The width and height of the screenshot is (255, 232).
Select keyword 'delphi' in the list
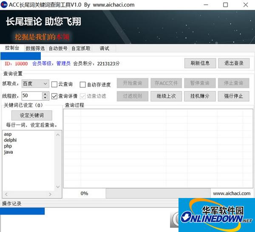click(x=10, y=140)
